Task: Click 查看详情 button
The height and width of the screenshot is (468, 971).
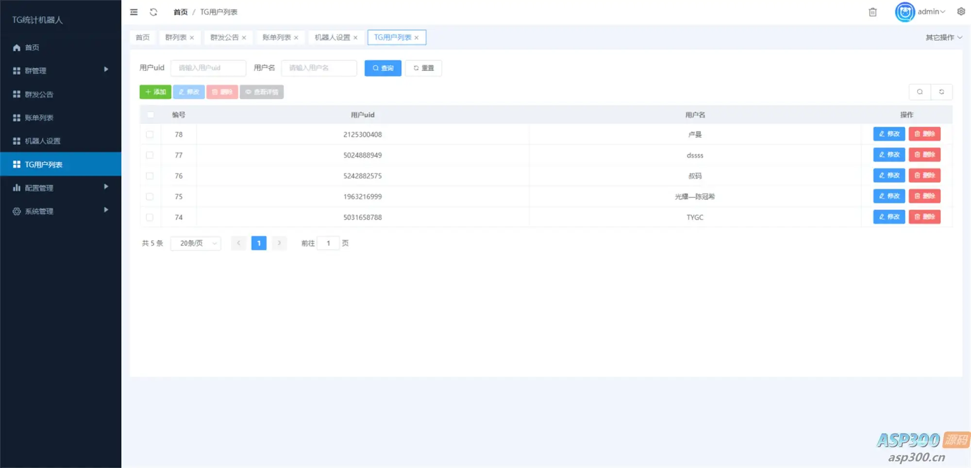Action: [x=262, y=92]
